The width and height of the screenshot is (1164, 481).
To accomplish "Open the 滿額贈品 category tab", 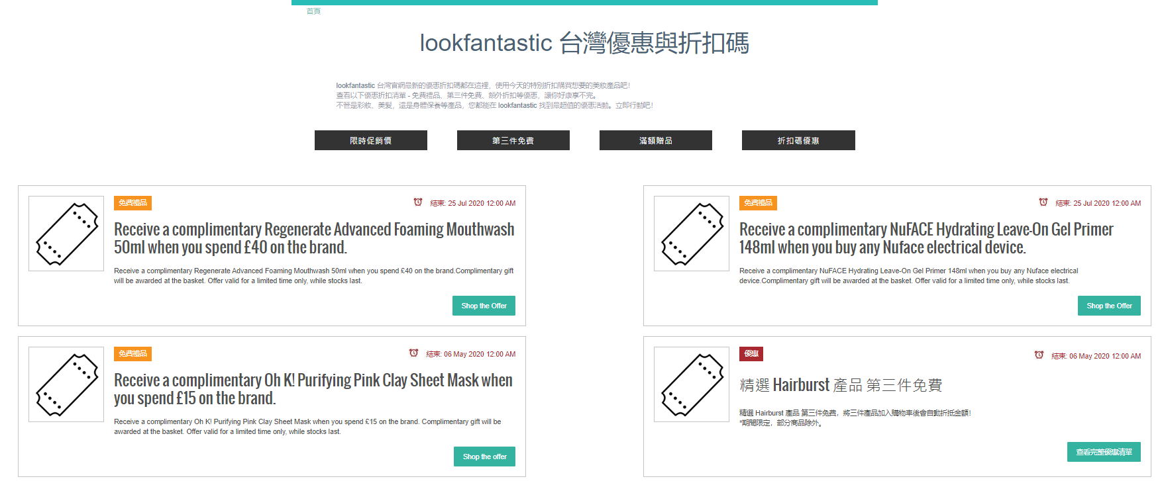I will click(x=656, y=140).
